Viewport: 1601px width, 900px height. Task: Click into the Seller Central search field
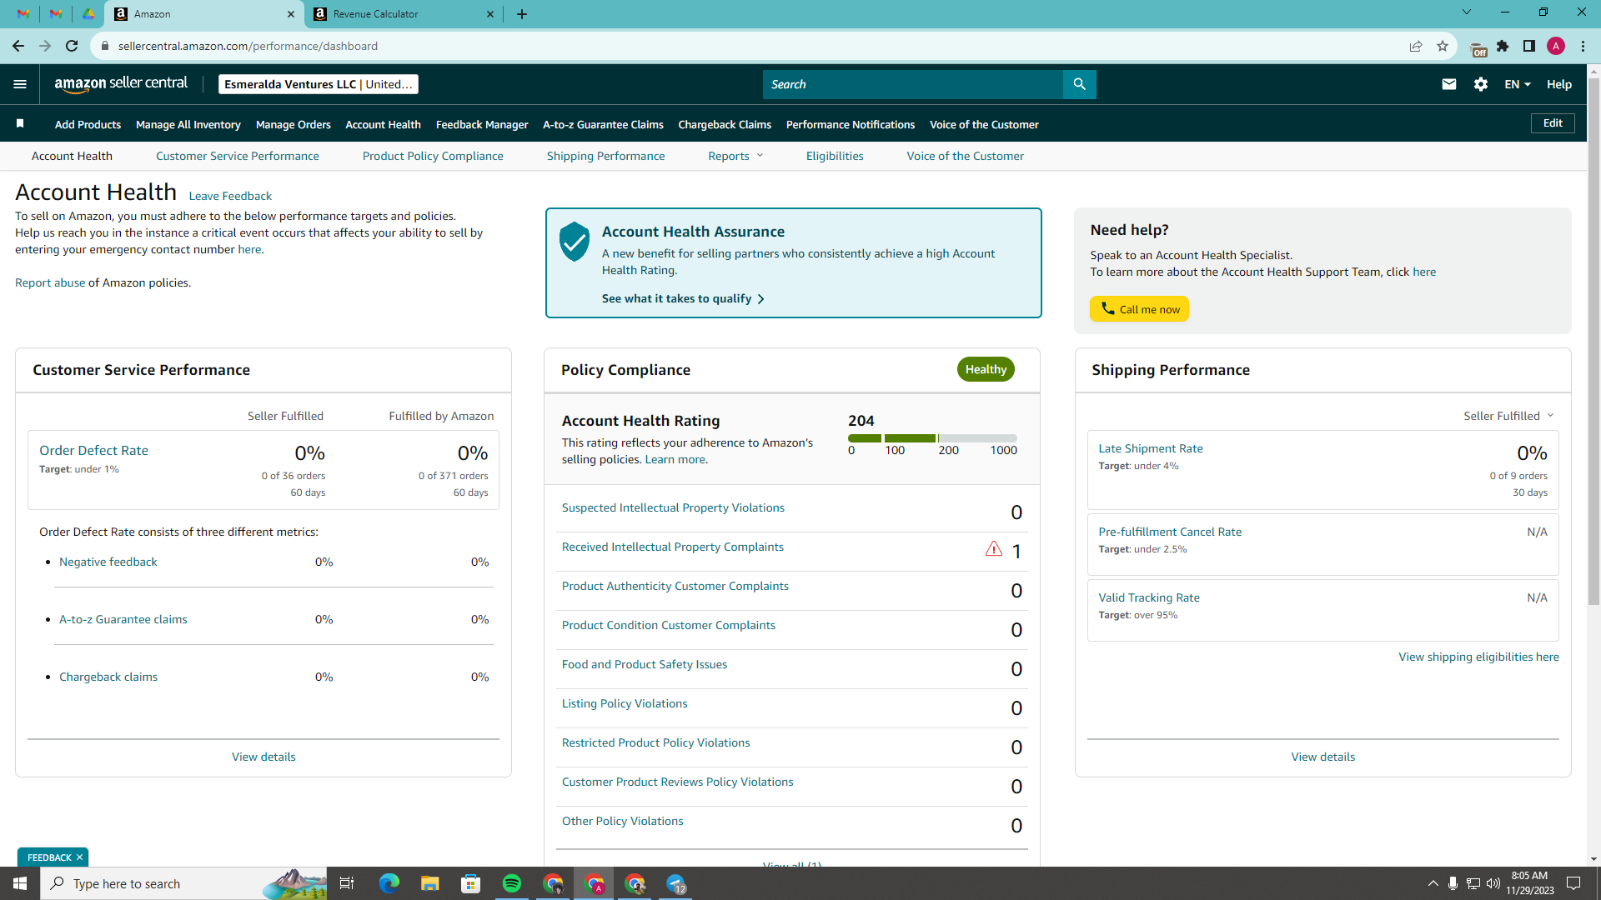click(x=913, y=84)
